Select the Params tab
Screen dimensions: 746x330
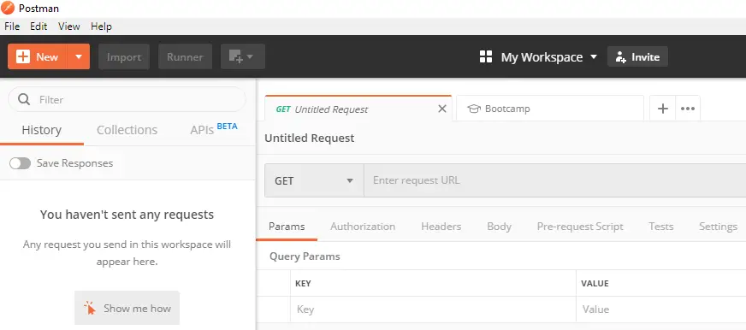coord(287,227)
